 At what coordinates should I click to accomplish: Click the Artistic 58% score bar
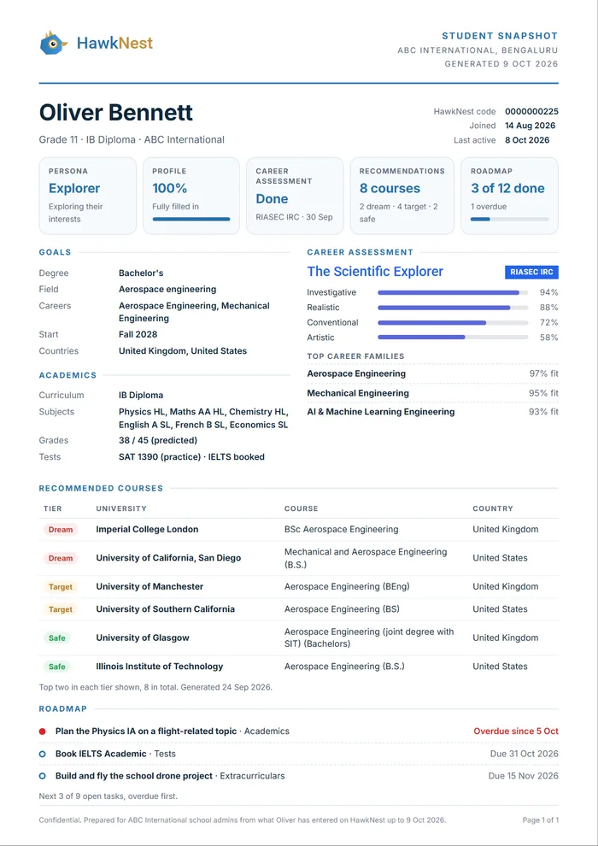[453, 338]
